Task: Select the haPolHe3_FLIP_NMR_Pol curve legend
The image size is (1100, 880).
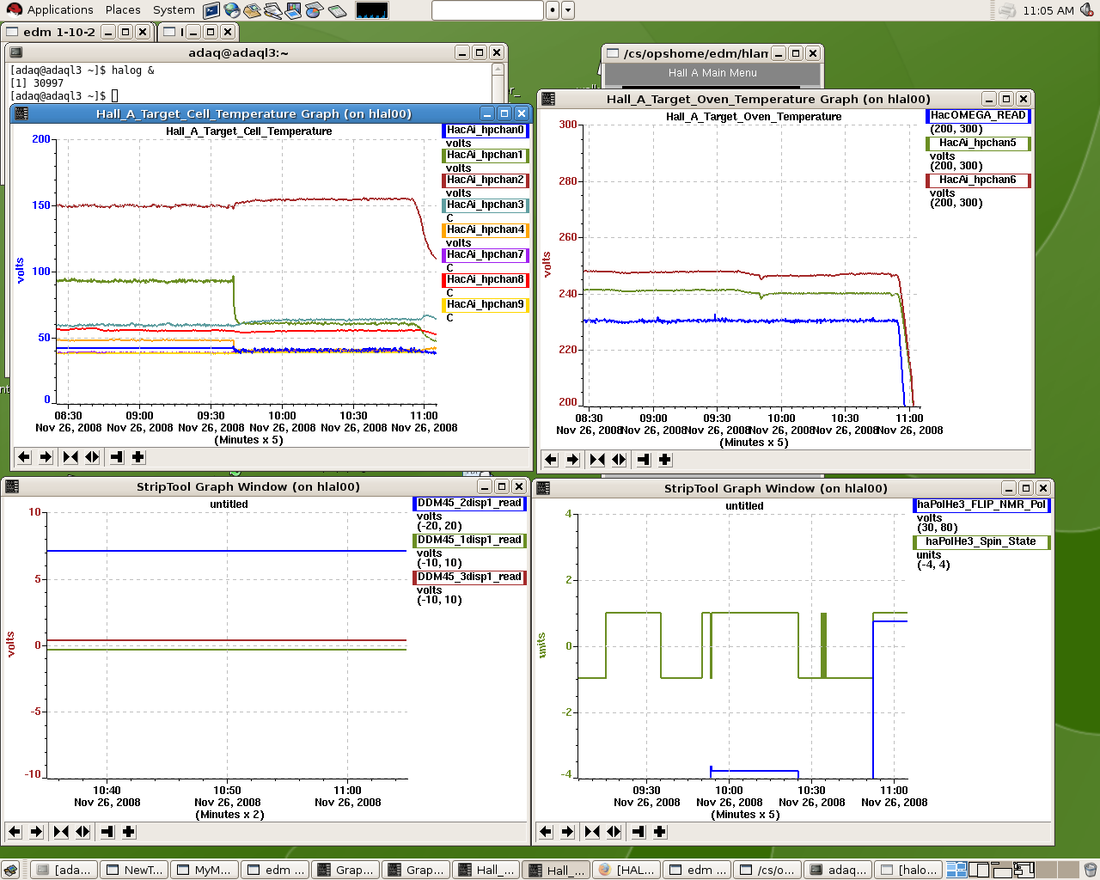Action: (981, 505)
